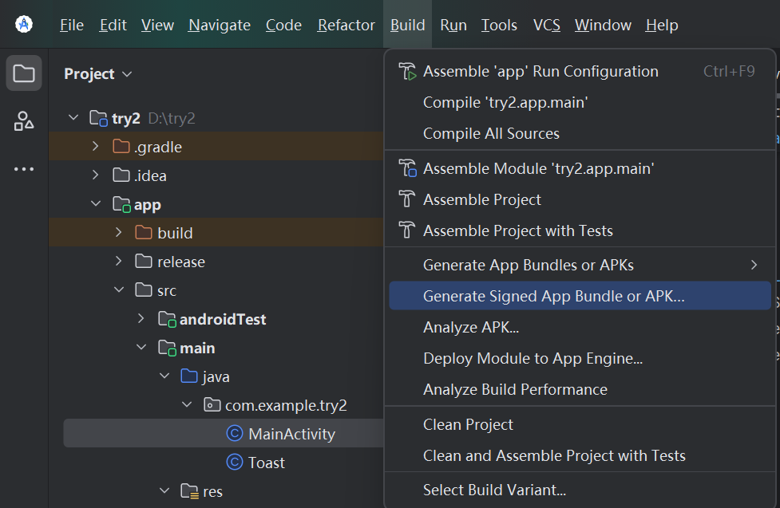780x508 pixels.
Task: Click the Android Studio logo icon
Action: coord(24,25)
